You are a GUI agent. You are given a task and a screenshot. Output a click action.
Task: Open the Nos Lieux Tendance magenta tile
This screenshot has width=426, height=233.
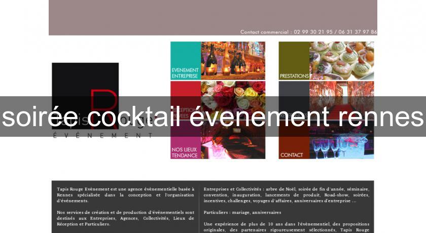tap(186, 140)
